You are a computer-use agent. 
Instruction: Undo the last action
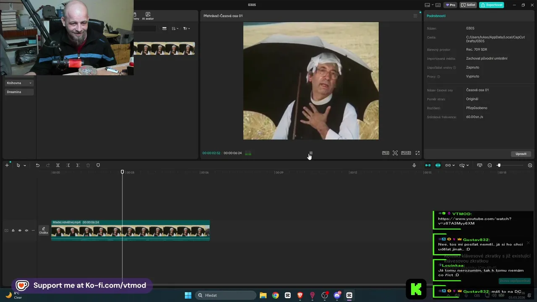pyautogui.click(x=37, y=165)
